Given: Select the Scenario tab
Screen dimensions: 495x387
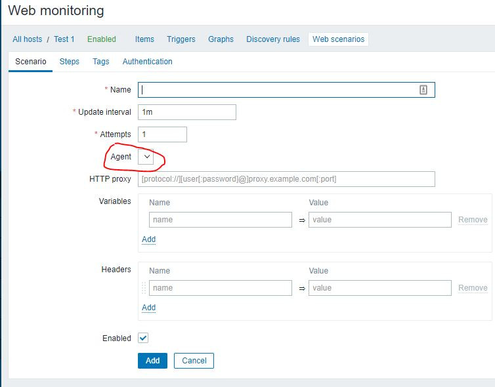Looking at the screenshot, I should 31,62.
